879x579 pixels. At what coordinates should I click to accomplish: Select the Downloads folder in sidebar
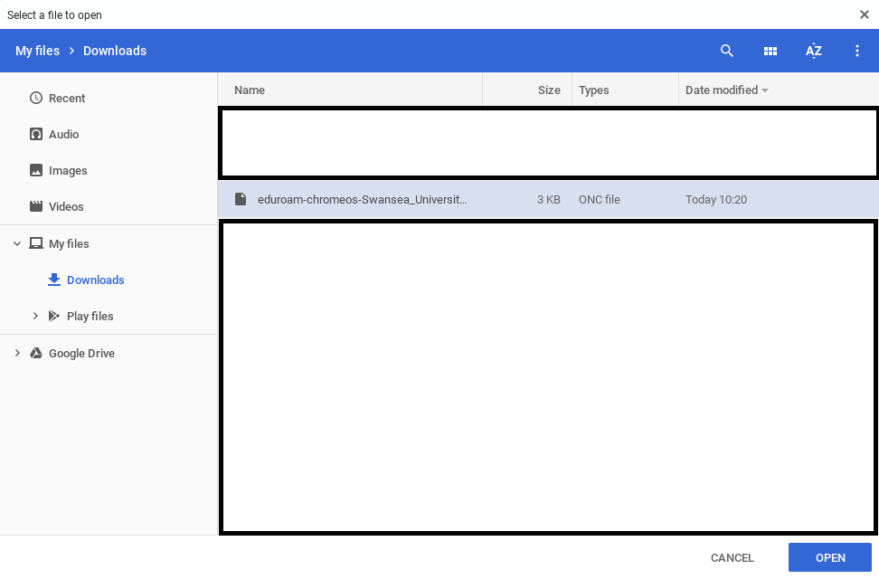coord(95,280)
